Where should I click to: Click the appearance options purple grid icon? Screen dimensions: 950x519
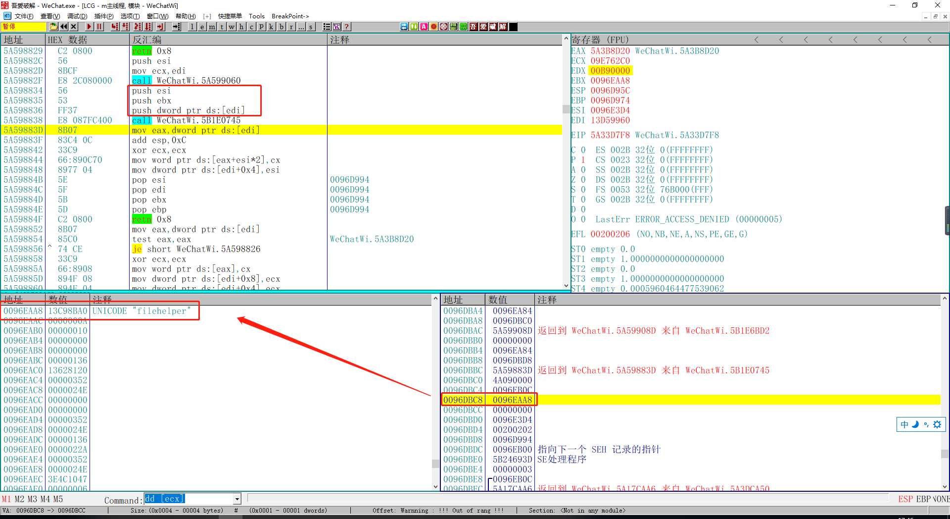[337, 27]
